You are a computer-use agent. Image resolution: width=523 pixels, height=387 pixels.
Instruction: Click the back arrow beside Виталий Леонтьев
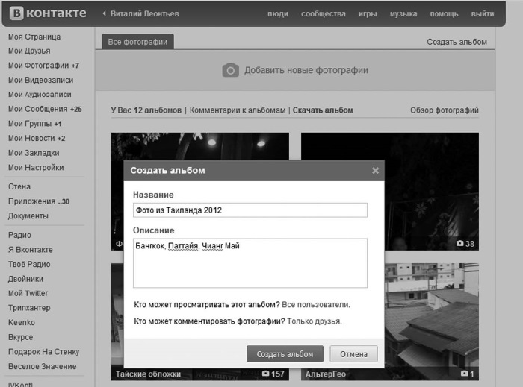[x=102, y=13]
